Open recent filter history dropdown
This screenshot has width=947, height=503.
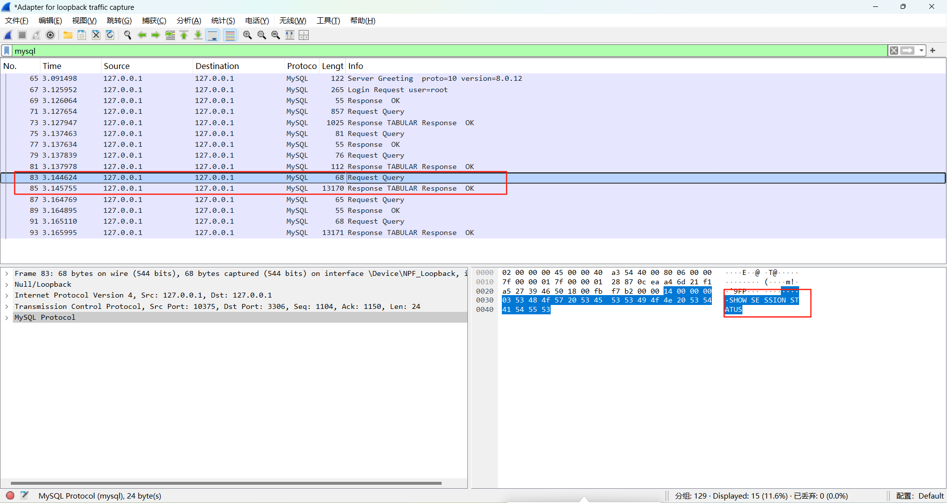[921, 51]
